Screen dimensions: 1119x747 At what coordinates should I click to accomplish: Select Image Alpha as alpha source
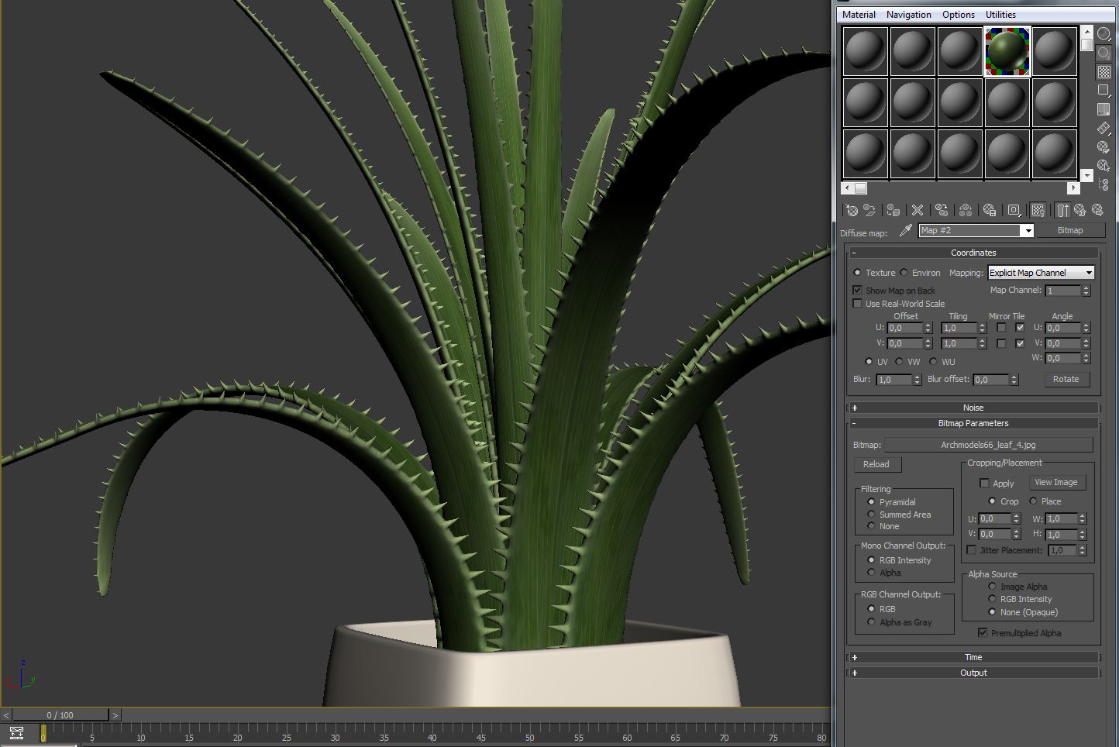tap(992, 587)
